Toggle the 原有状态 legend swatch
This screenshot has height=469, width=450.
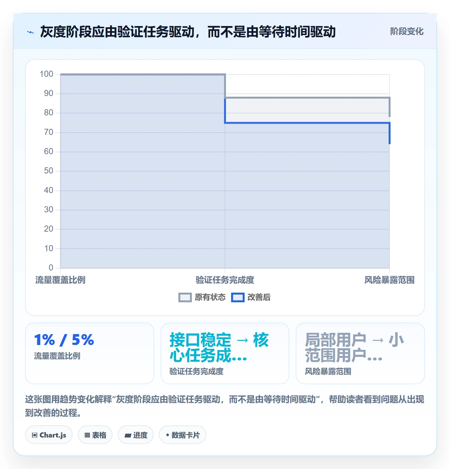185,297
